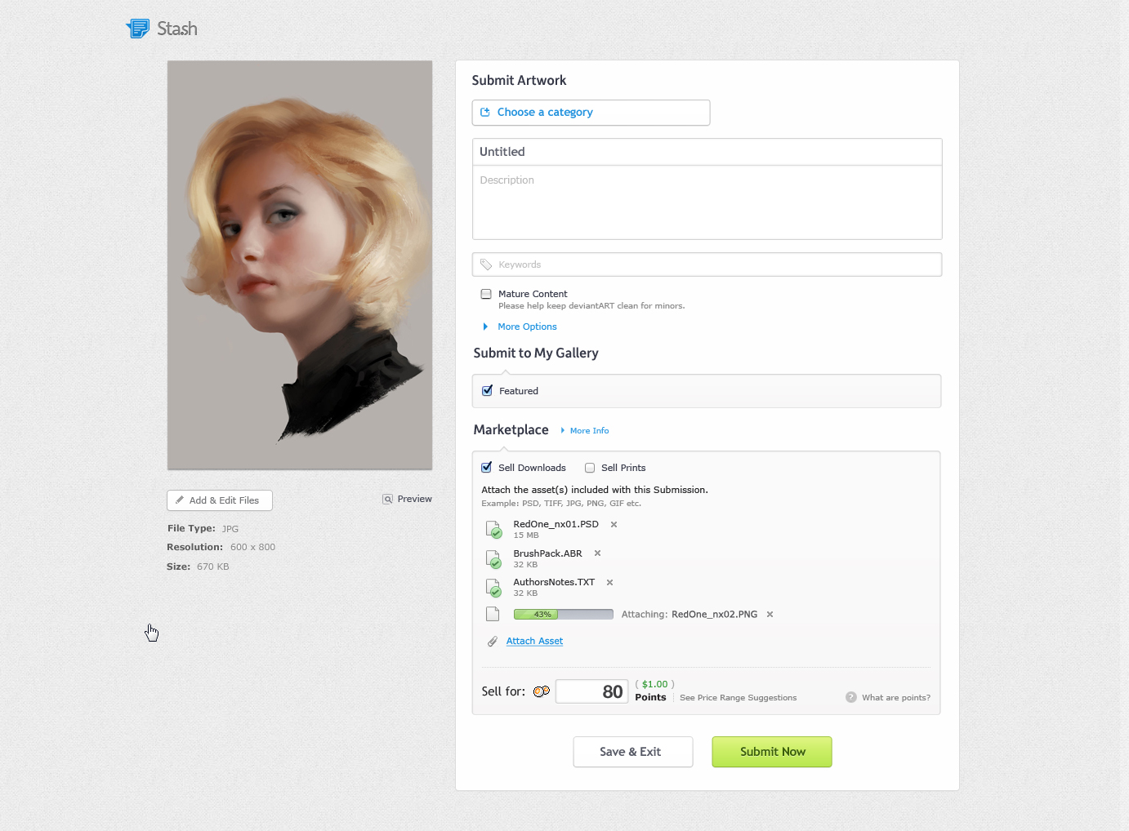1129x831 pixels.
Task: Enable the Mature Content checkbox
Action: coord(486,293)
